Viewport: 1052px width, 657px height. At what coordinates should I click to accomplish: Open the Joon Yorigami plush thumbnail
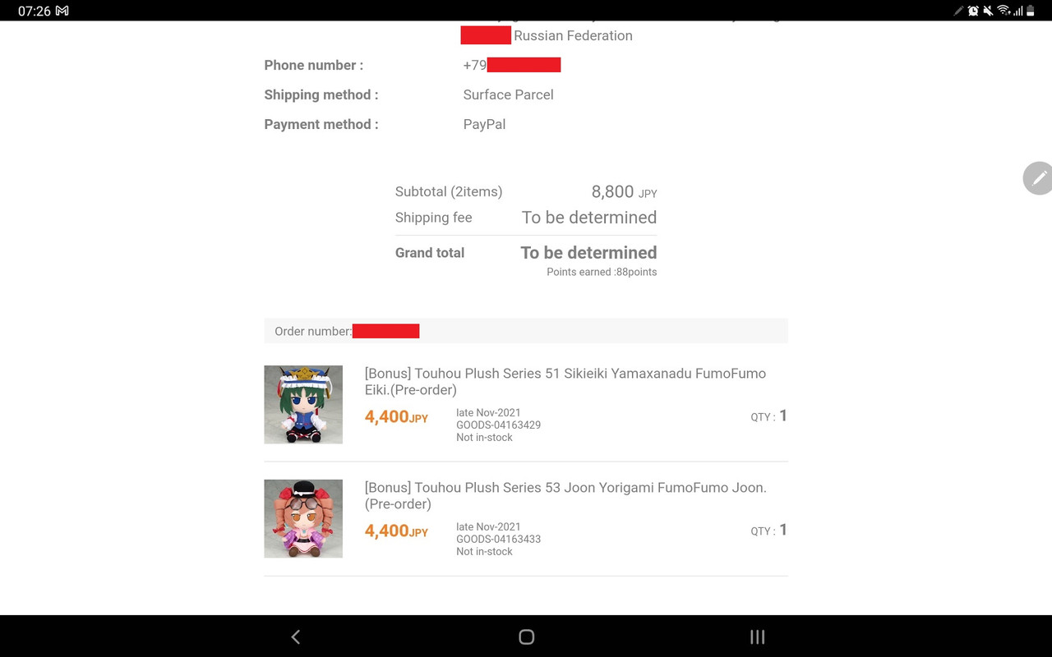point(303,519)
